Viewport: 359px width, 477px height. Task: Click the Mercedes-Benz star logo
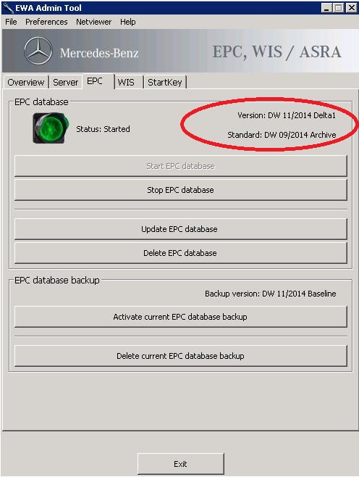[38, 51]
